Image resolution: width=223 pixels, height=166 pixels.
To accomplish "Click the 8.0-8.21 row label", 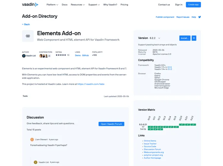I will click(x=143, y=124).
